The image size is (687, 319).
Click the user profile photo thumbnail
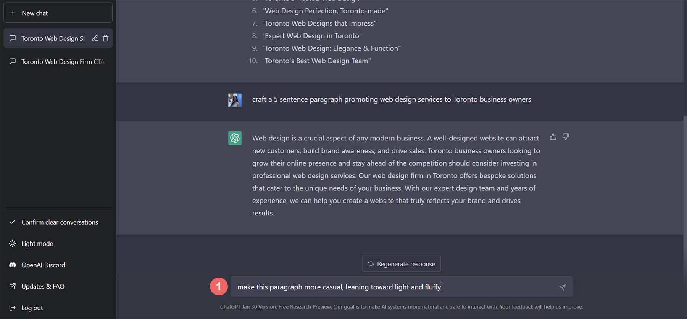tap(235, 100)
